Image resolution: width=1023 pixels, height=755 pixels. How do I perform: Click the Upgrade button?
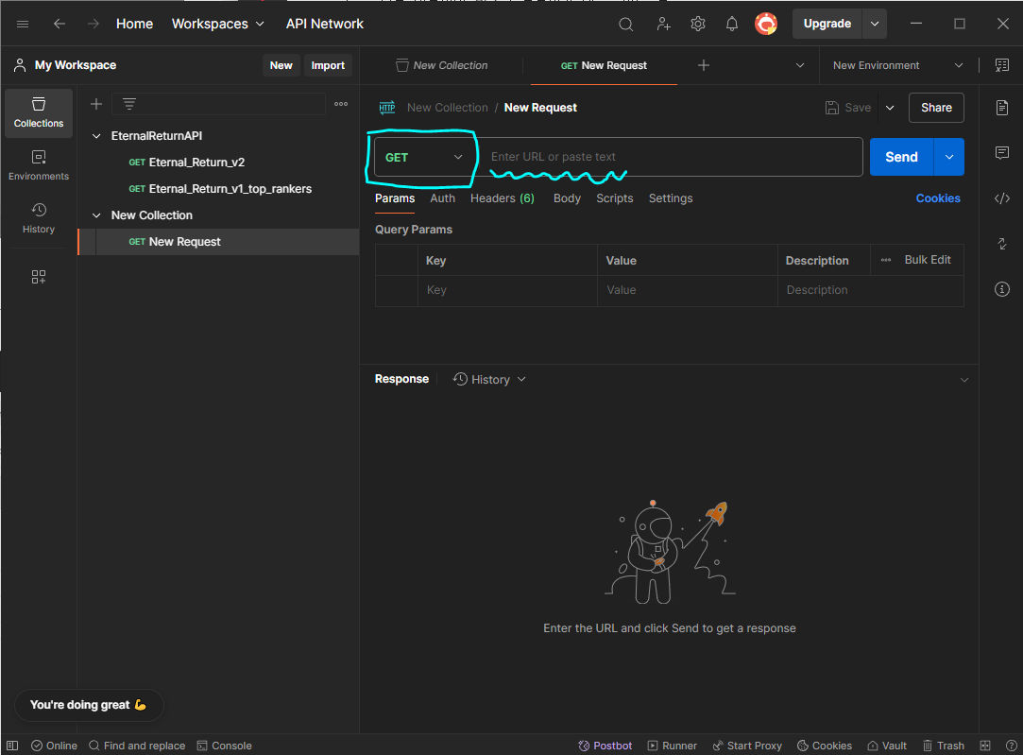827,25
